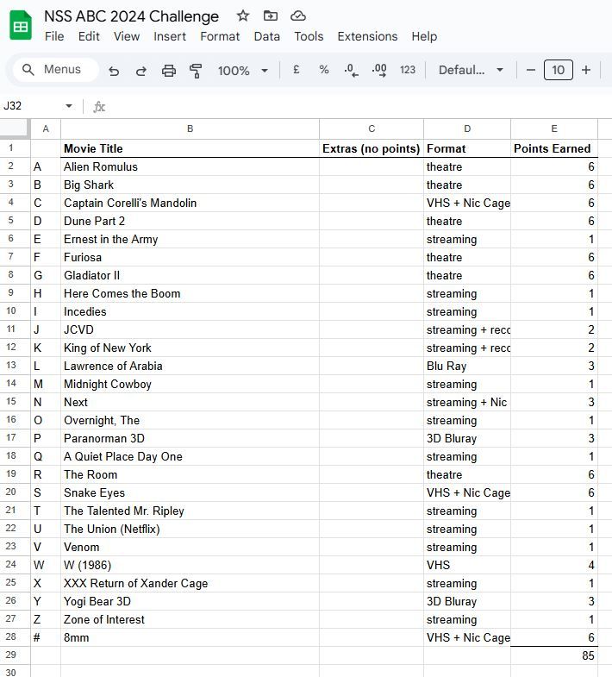Open the Help menu
The image size is (612, 677).
point(424,36)
